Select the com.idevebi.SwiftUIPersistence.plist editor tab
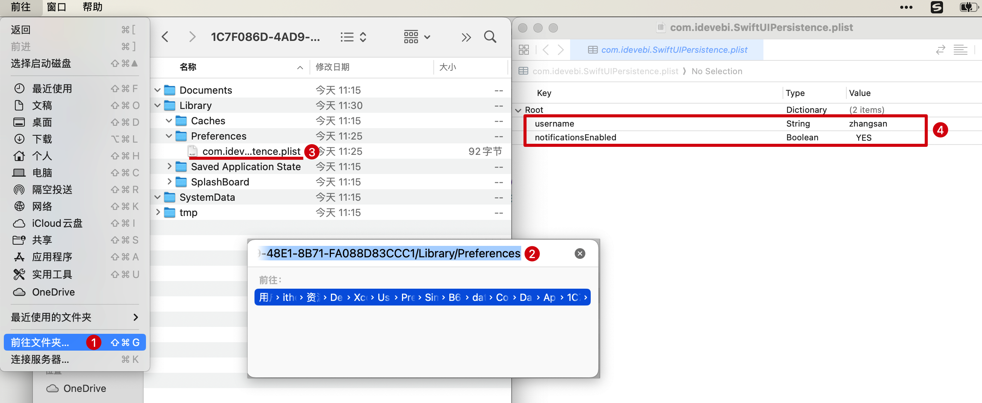This screenshot has height=403, width=982. pyautogui.click(x=667, y=50)
